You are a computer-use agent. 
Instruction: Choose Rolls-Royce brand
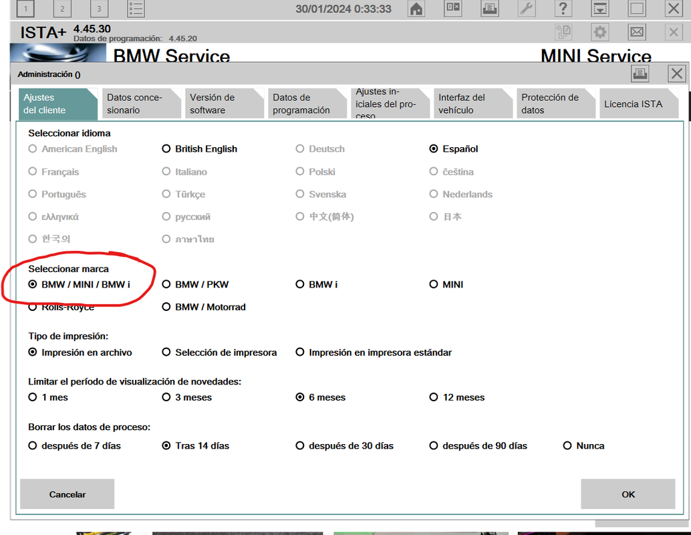pos(61,307)
